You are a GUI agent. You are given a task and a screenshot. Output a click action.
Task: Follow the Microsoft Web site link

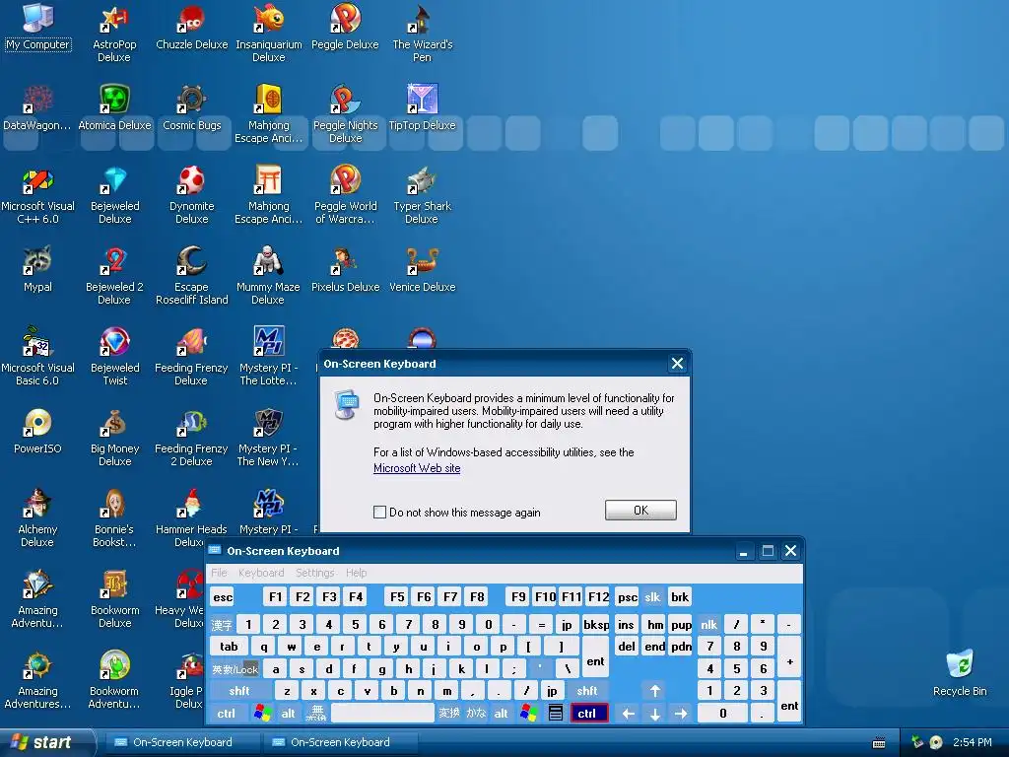417,468
